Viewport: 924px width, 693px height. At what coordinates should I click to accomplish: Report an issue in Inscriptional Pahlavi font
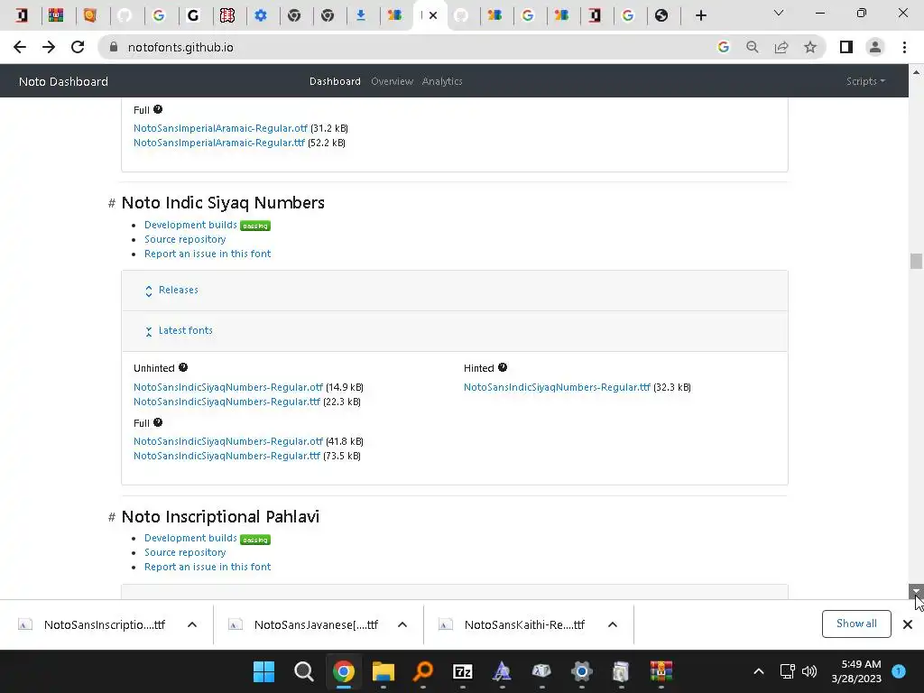208,567
